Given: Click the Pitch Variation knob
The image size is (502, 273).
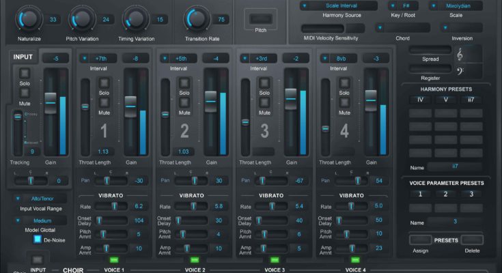Looking at the screenshot, I should coord(81,18).
